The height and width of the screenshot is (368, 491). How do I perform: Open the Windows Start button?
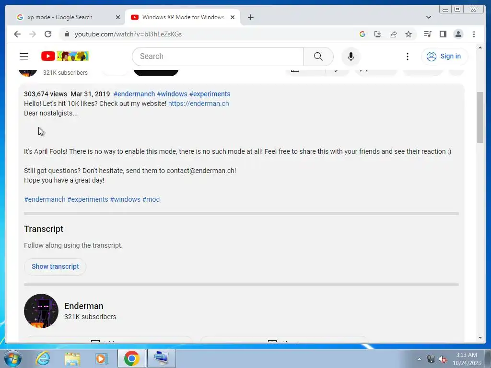coord(12,358)
